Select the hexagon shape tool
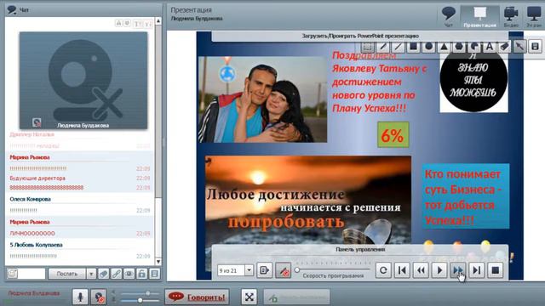The height and width of the screenshot is (306, 545). [x=459, y=47]
